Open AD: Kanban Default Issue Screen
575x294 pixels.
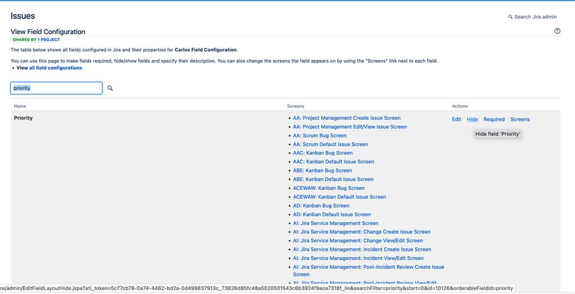tap(332, 215)
